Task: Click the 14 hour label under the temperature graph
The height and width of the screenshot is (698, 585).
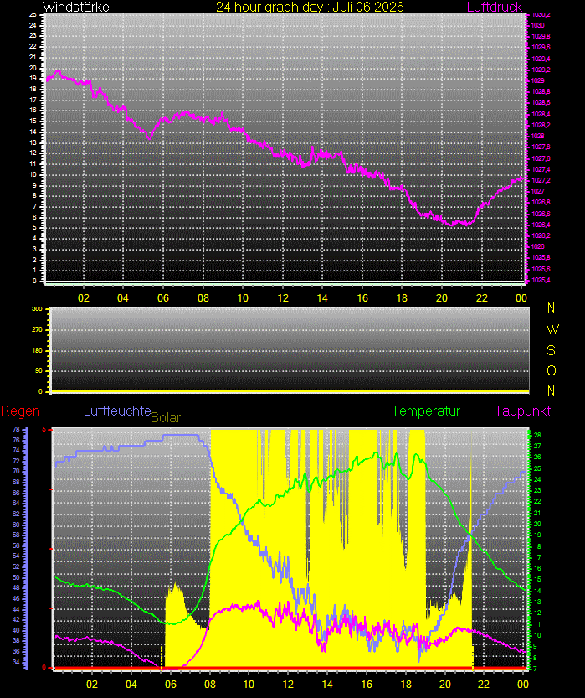Action: [327, 685]
